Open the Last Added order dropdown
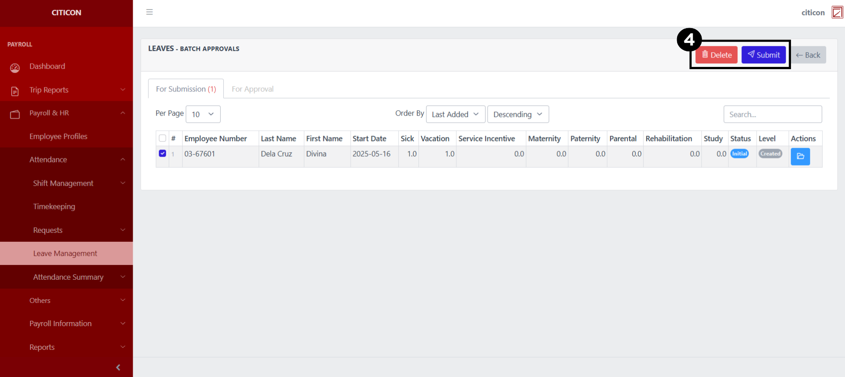This screenshot has height=377, width=845. click(x=455, y=114)
